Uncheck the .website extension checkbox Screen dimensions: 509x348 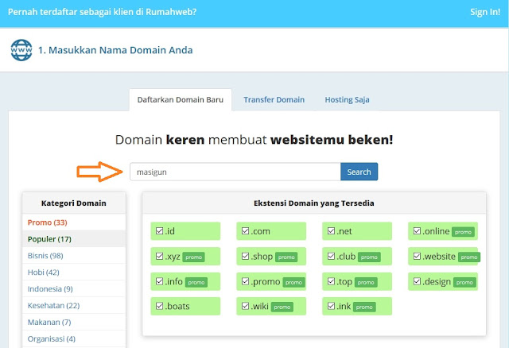pyautogui.click(x=417, y=256)
